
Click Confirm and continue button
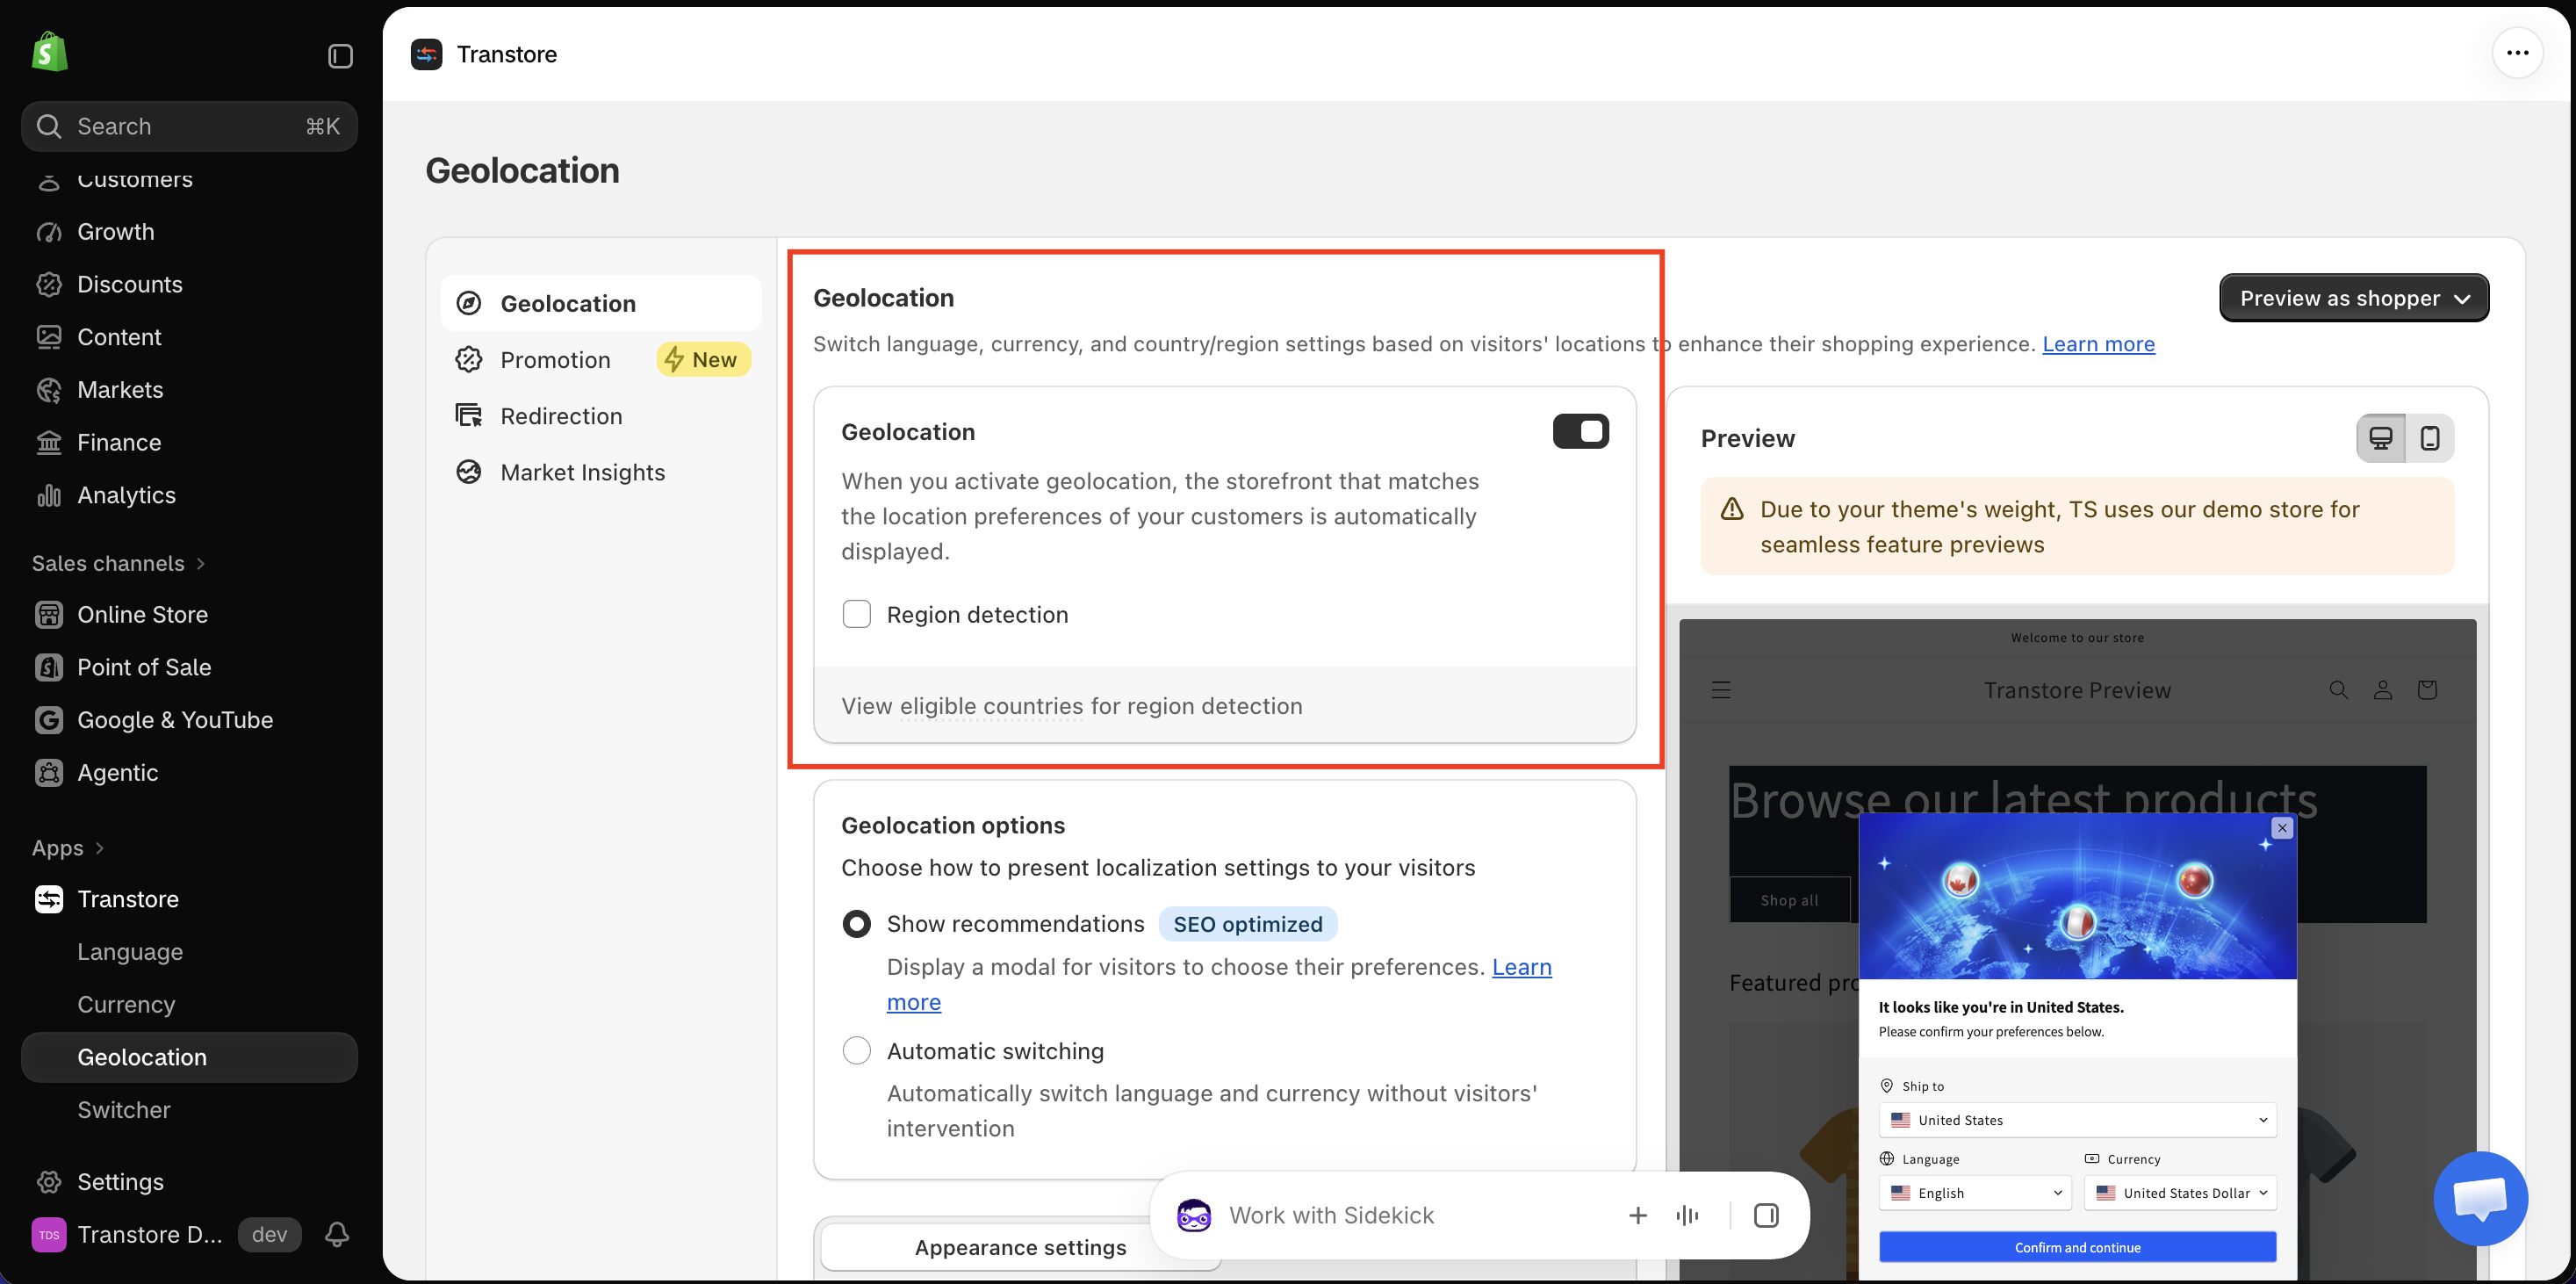(2077, 1247)
